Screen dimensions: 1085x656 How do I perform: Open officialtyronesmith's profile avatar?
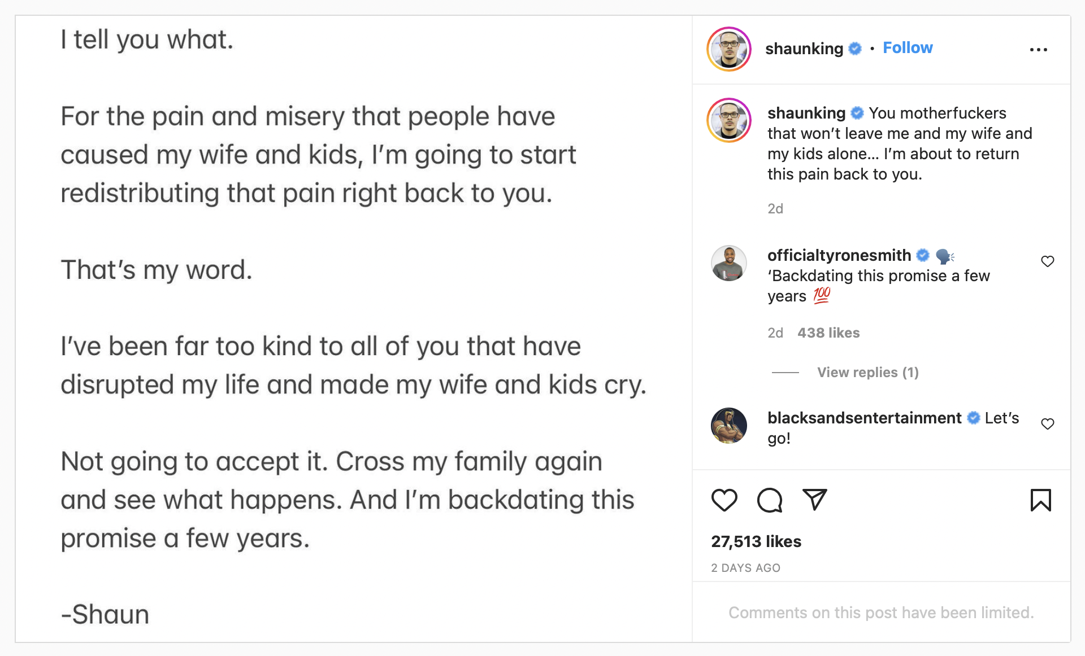[x=729, y=263]
